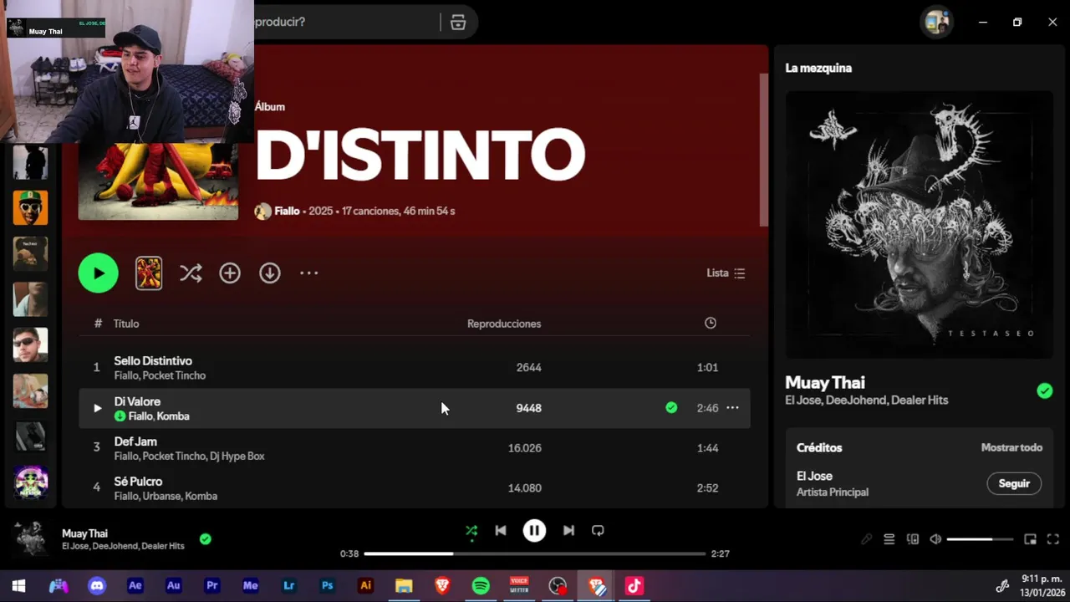Viewport: 1070px width, 602px height.
Task: Open the connect to a device icon
Action: click(913, 539)
